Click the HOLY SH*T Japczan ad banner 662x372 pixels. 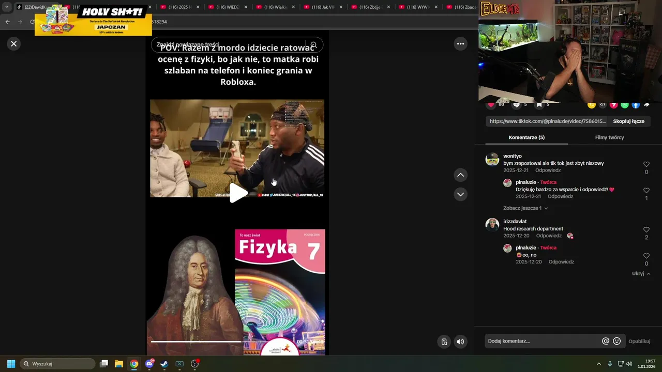pos(94,20)
